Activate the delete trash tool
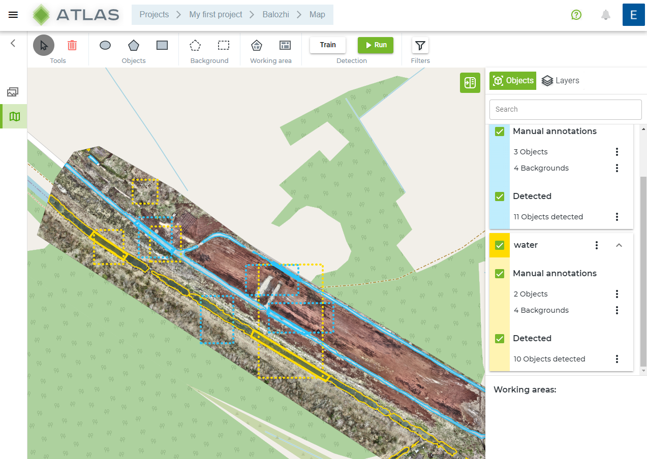The image size is (647, 459). (72, 45)
